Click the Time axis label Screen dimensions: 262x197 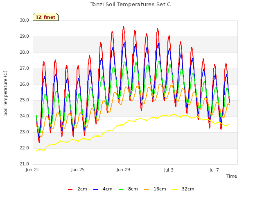pyautogui.click(x=232, y=176)
